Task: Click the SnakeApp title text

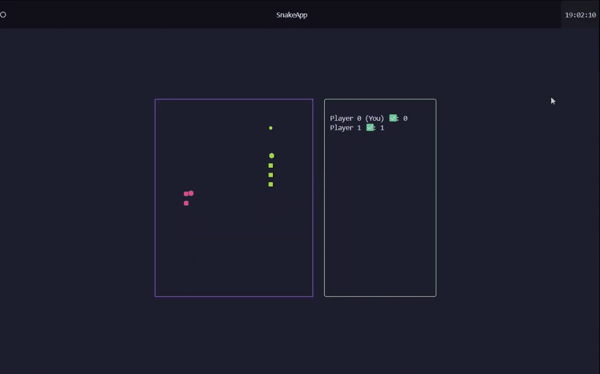Action: 292,15
